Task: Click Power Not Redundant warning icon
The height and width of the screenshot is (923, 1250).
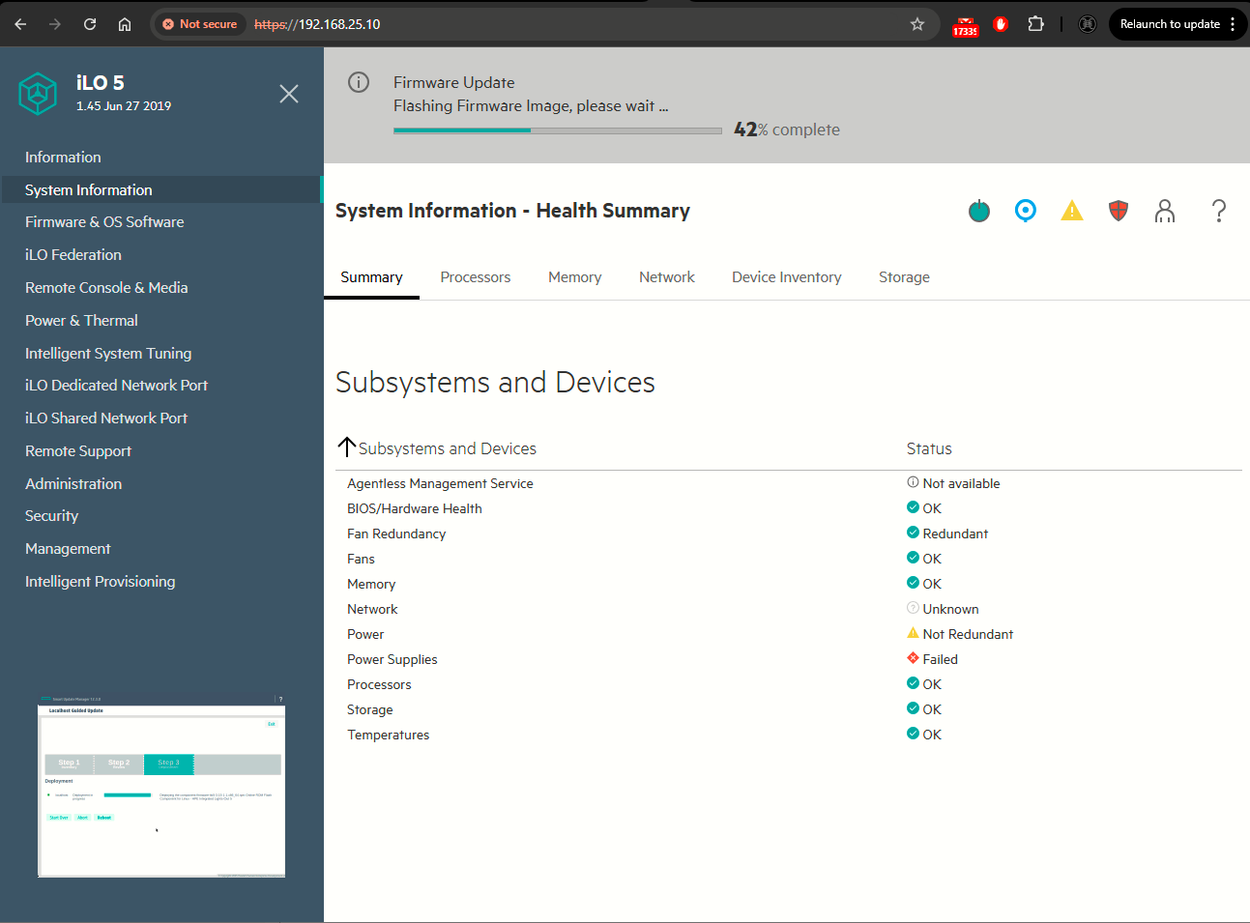Action: pos(913,633)
